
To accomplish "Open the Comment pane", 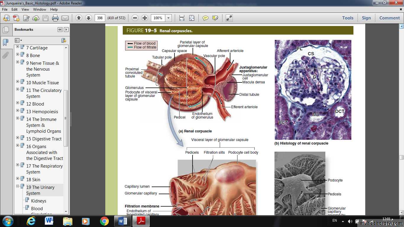I will [x=390, y=18].
